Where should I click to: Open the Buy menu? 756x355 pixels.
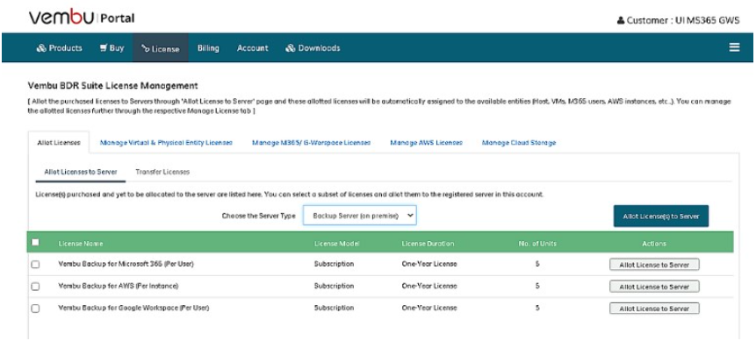pyautogui.click(x=112, y=48)
